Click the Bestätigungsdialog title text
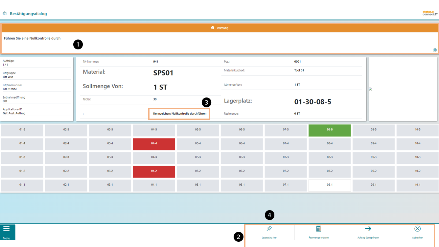This screenshot has width=439, height=247. (28, 14)
